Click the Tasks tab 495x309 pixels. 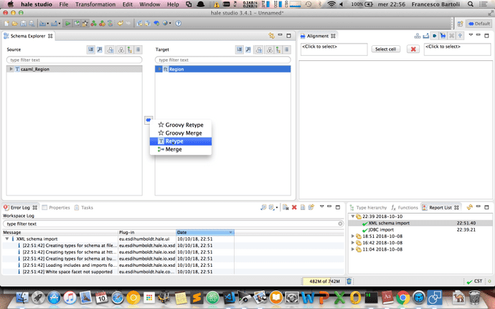point(87,207)
